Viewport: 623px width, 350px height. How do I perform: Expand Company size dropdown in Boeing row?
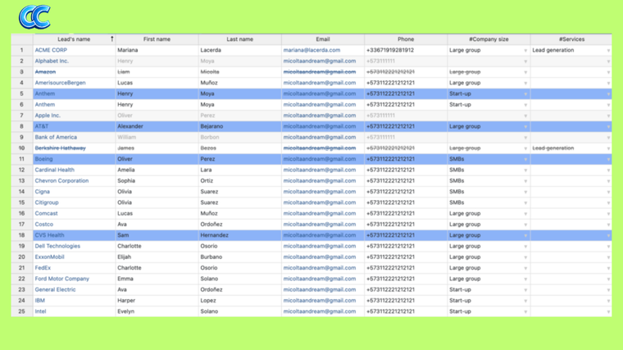pos(525,160)
